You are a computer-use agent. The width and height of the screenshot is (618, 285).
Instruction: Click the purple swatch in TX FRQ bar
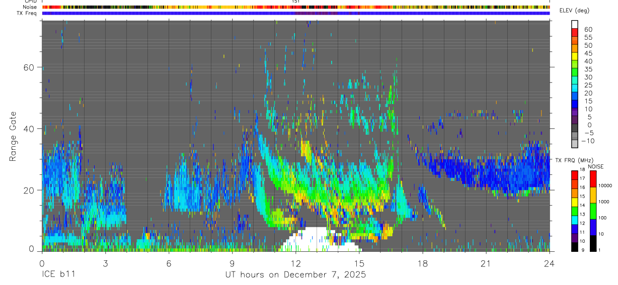click(575, 238)
